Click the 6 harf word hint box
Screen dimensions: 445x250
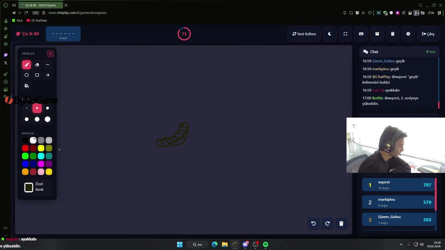[63, 34]
